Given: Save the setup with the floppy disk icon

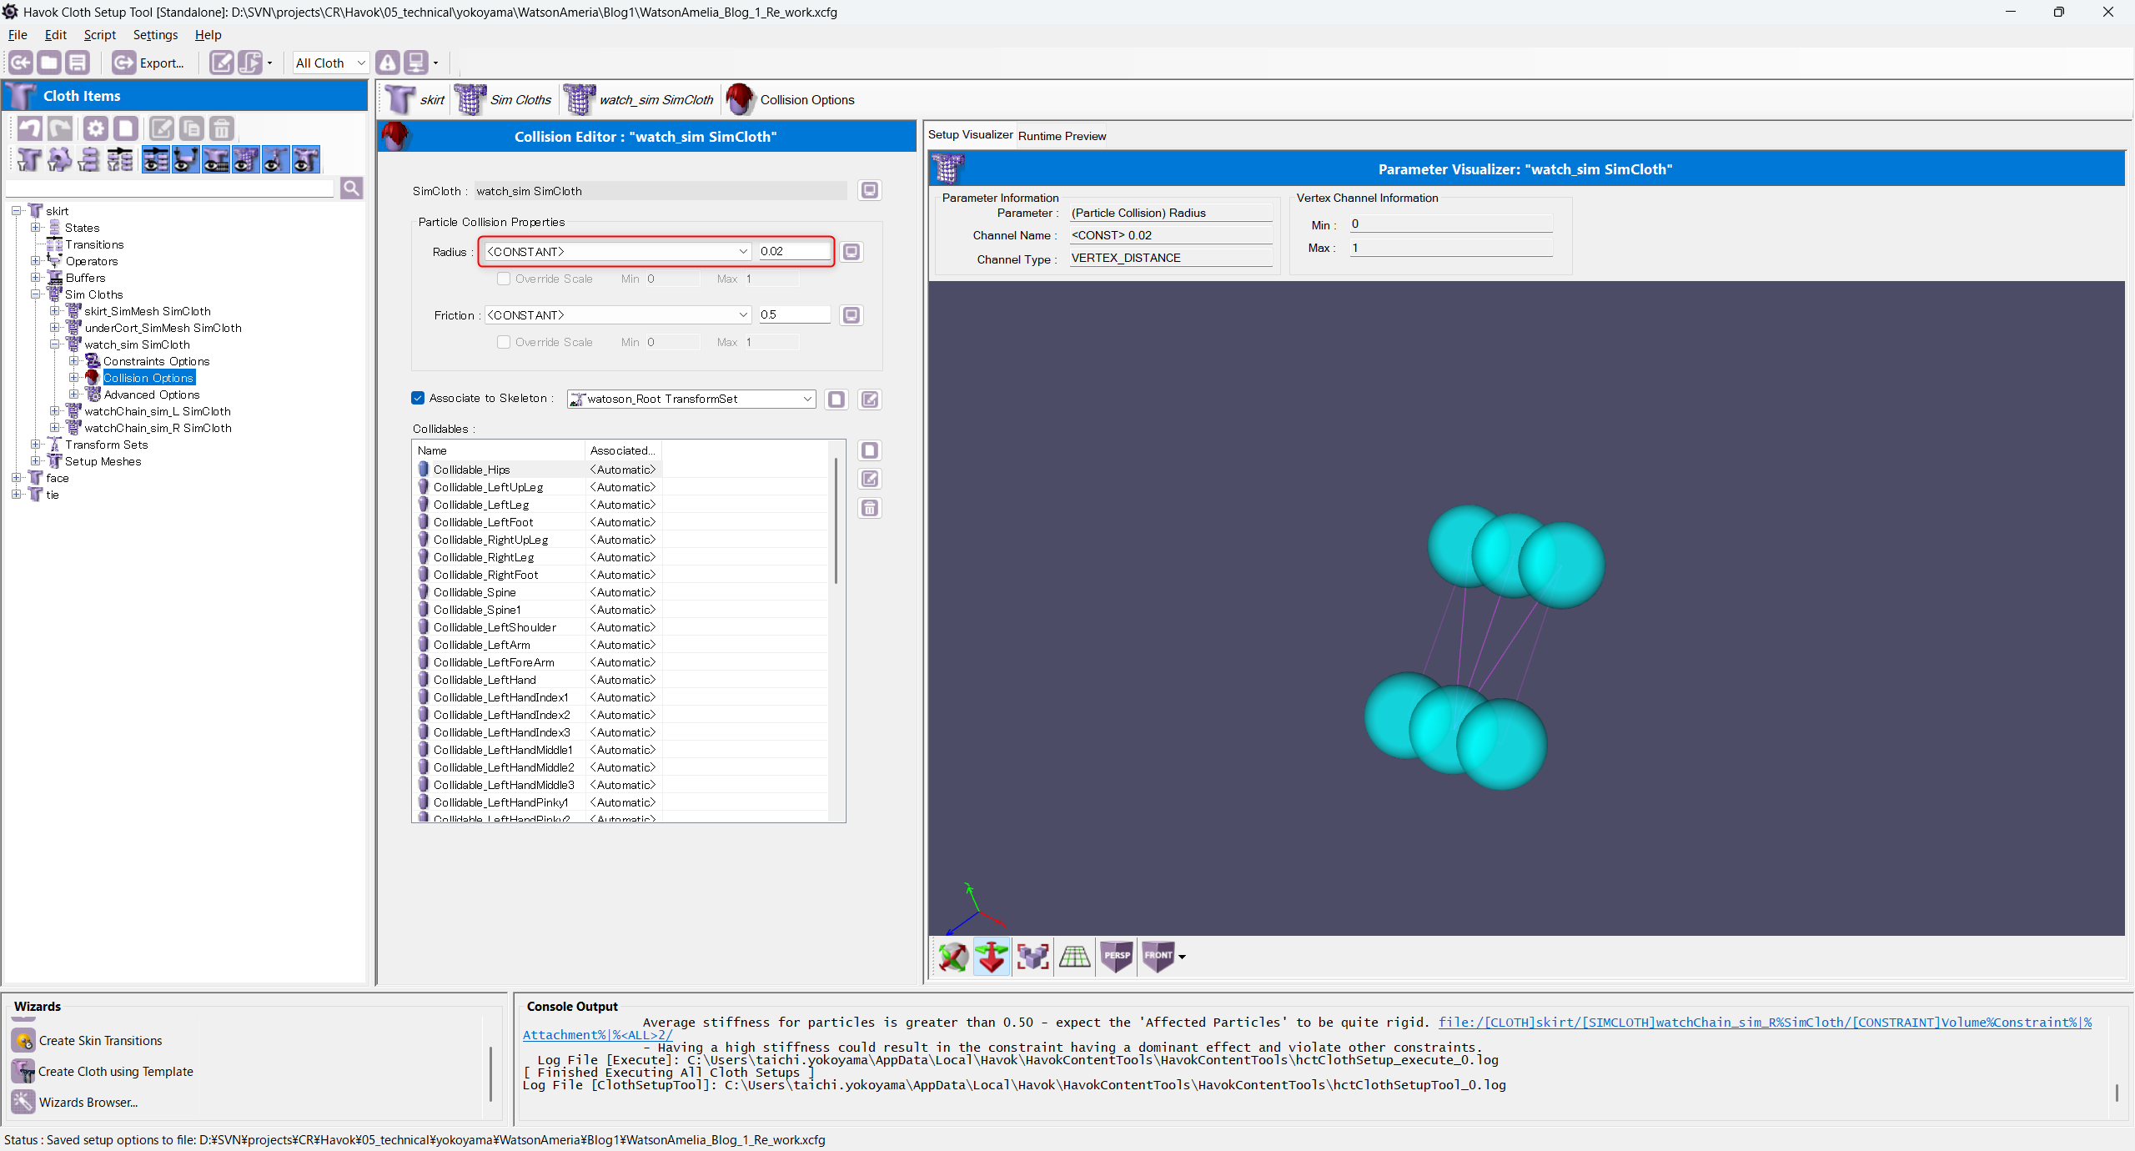Looking at the screenshot, I should [78, 63].
